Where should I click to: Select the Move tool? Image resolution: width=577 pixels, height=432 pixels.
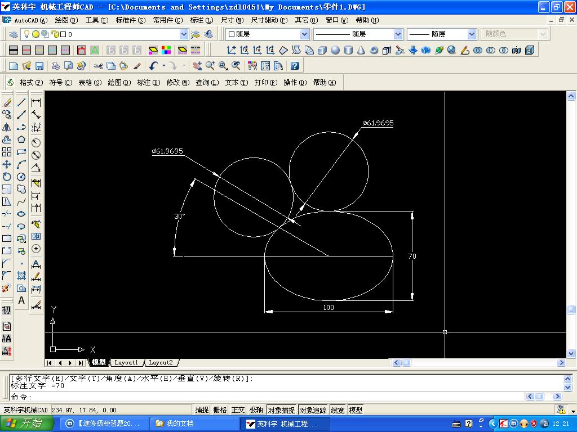[7, 164]
